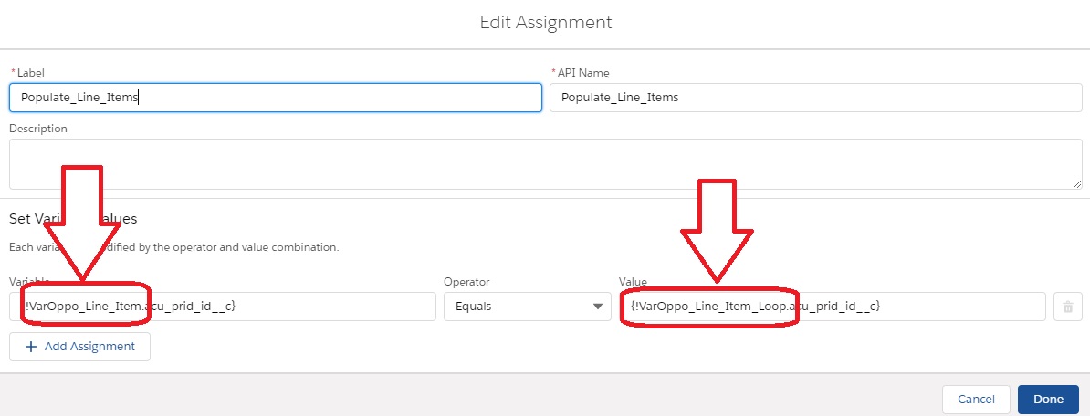Grab the Description box resize handle
Image resolution: width=1090 pixels, height=416 pixels.
click(1077, 183)
